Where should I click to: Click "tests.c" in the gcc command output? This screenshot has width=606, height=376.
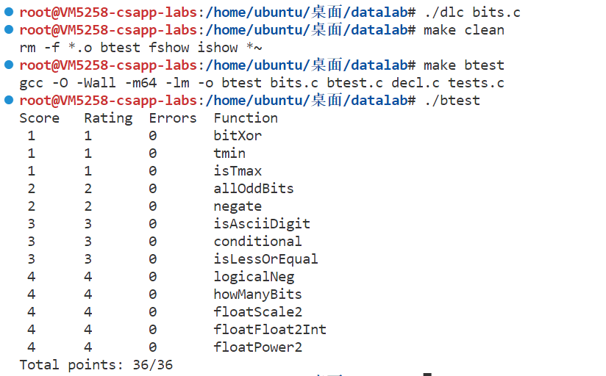pos(476,83)
